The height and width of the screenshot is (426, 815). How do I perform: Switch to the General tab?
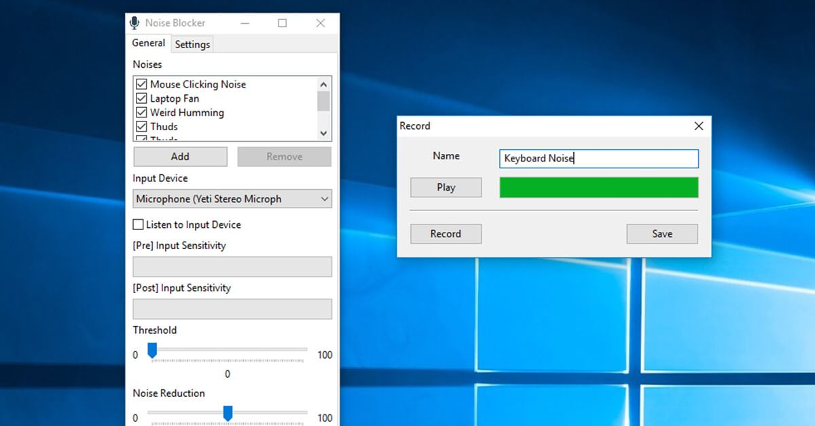[149, 43]
